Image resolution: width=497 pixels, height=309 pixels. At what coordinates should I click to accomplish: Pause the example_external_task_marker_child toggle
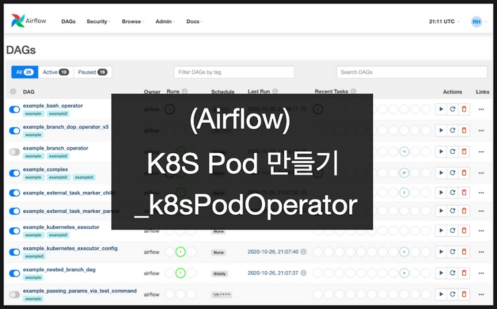pyautogui.click(x=15, y=193)
